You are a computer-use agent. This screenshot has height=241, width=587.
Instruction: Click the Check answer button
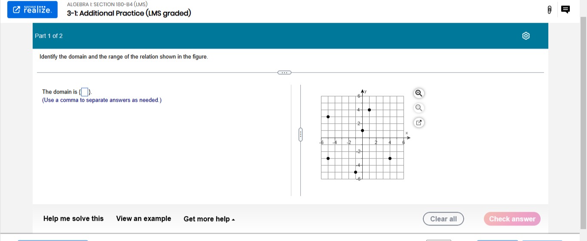512,219
